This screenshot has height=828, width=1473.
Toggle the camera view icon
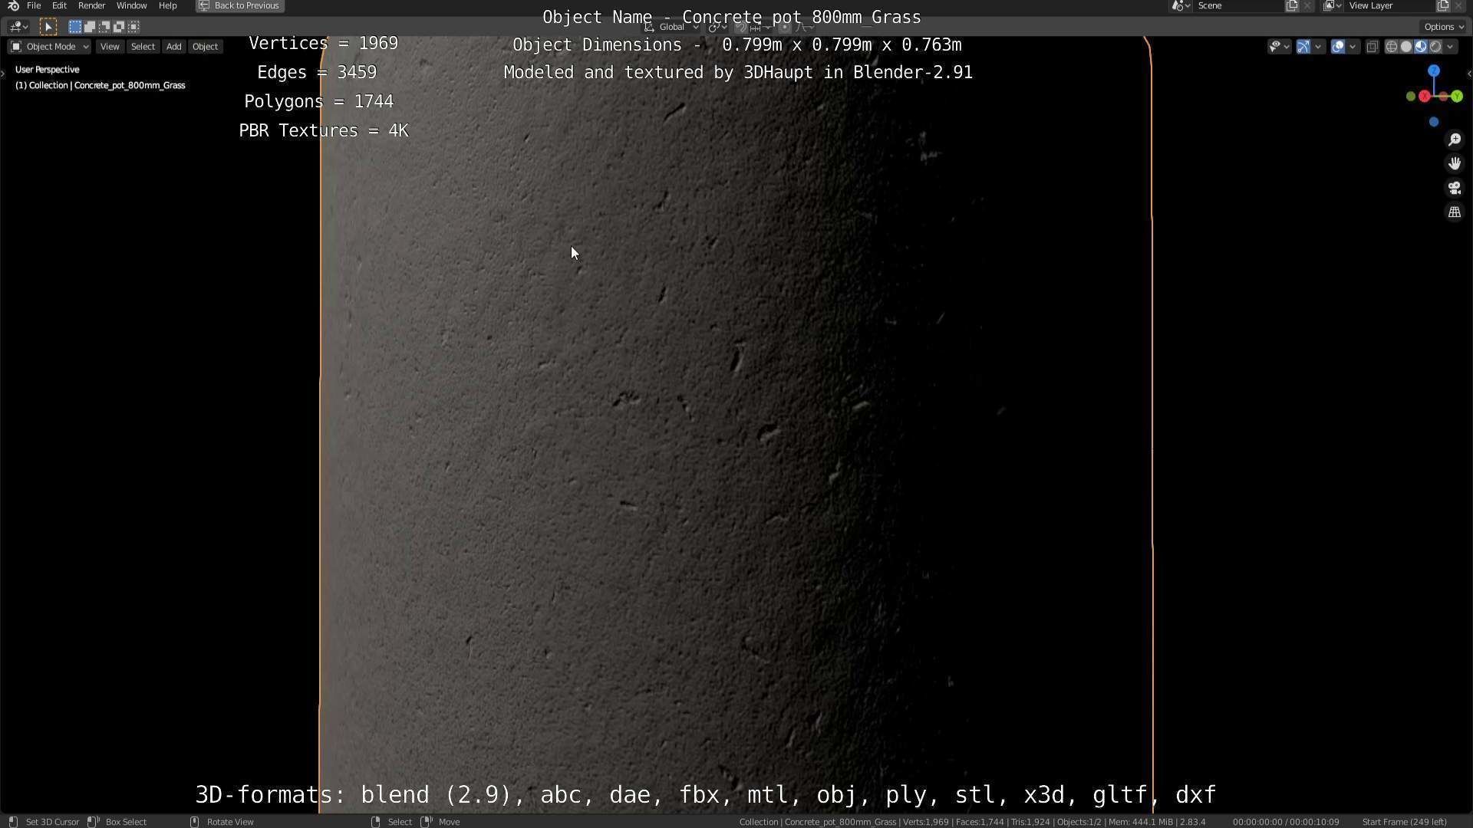(x=1454, y=188)
